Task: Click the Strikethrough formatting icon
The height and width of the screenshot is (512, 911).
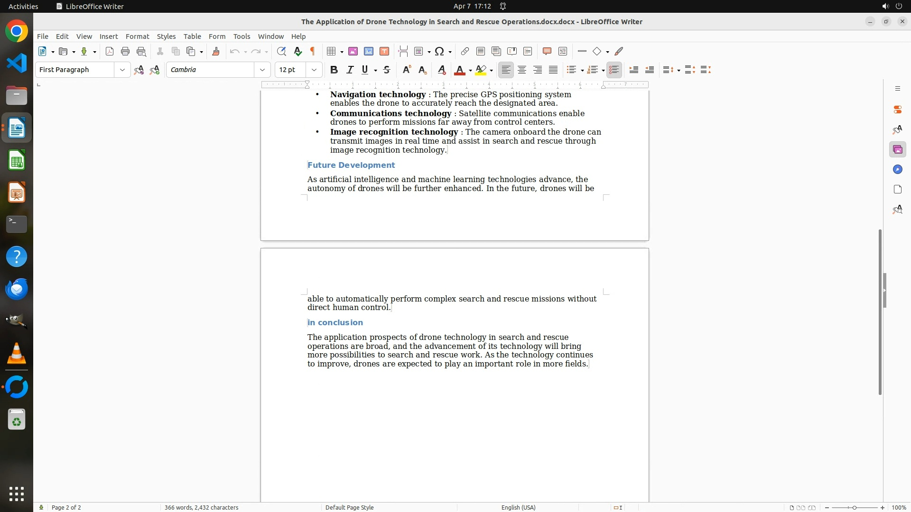Action: coord(387,70)
